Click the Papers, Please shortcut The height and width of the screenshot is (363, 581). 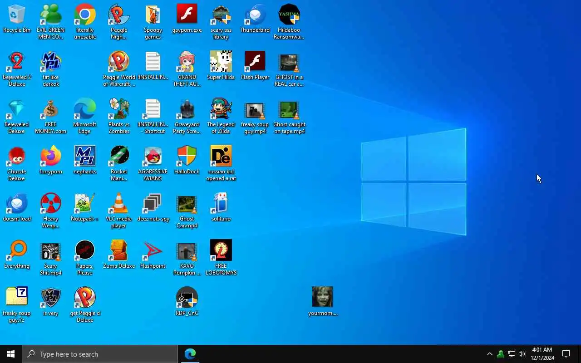[85, 251]
